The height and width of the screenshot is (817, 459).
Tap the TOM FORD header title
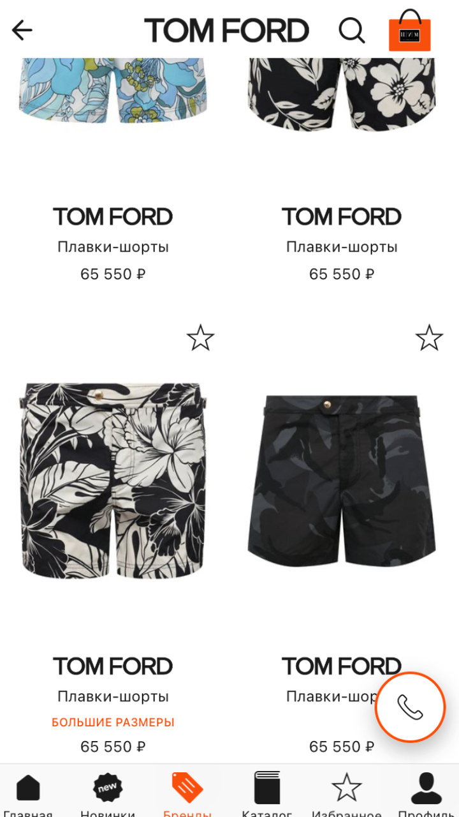[x=226, y=31]
